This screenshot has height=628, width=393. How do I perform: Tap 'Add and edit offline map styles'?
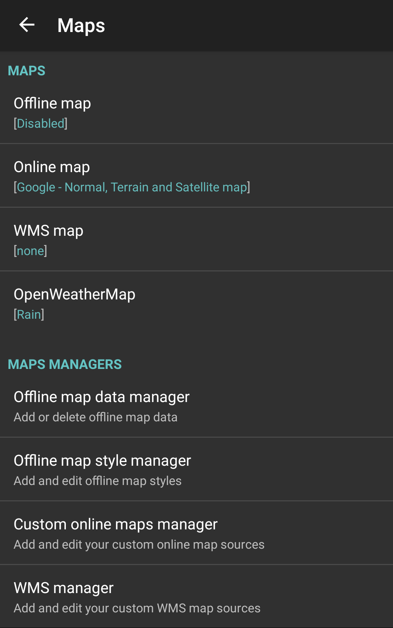point(98,481)
